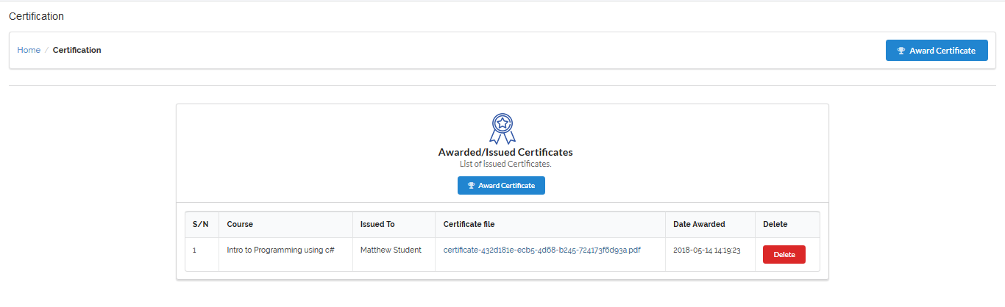Go to Home breadcrumb link
Screen dimensions: 1005x307
[29, 50]
